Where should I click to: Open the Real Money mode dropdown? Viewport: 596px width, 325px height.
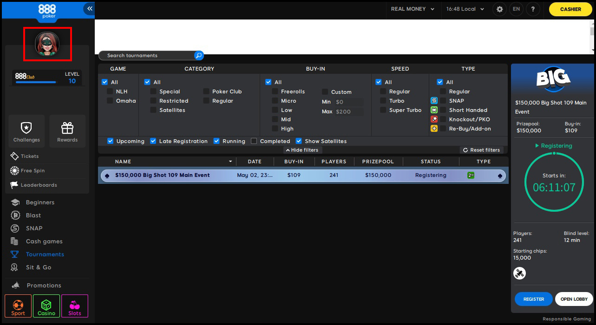[x=413, y=9]
